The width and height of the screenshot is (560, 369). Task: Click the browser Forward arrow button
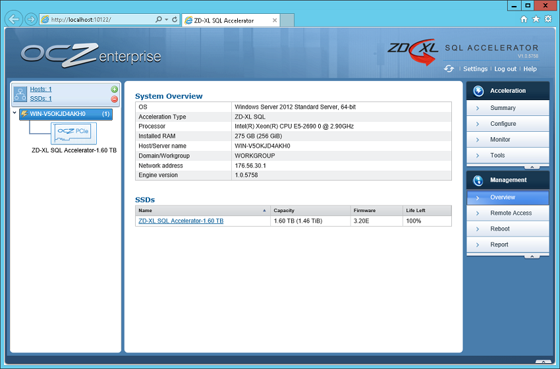[x=31, y=19]
